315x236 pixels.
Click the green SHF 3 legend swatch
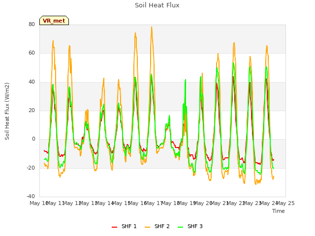(x=181, y=227)
